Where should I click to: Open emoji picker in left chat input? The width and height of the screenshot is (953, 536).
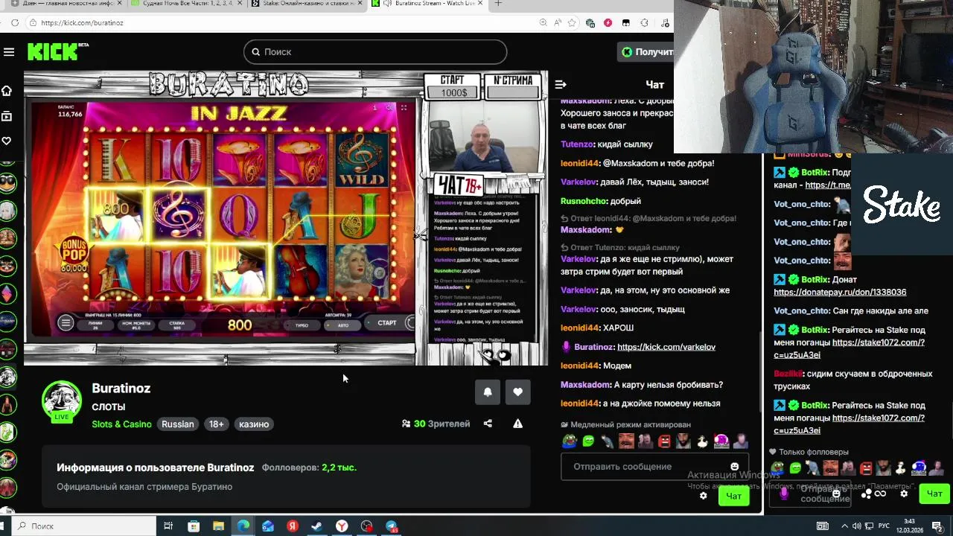click(x=735, y=467)
